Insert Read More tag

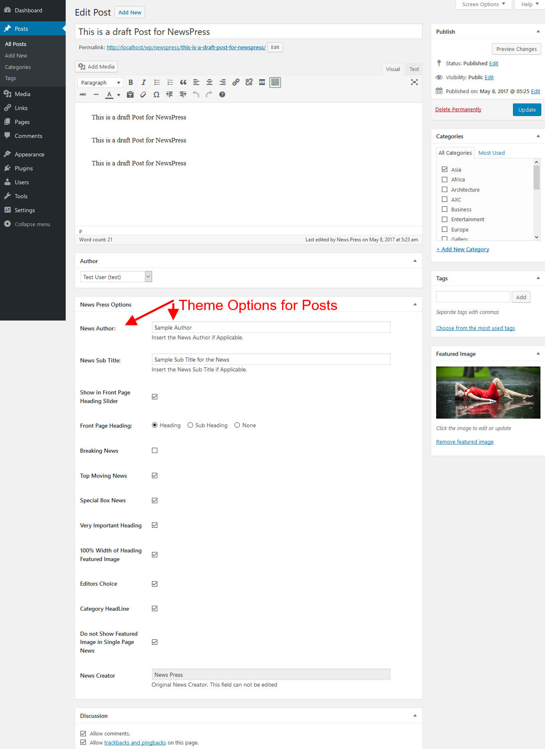pos(262,82)
